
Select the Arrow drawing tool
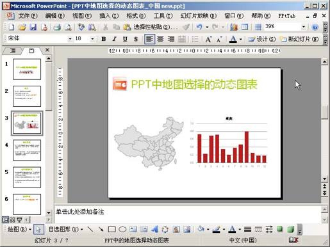(101, 230)
